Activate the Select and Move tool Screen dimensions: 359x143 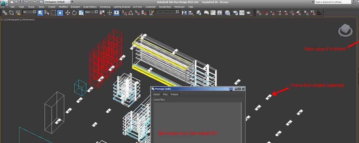(x=67, y=13)
